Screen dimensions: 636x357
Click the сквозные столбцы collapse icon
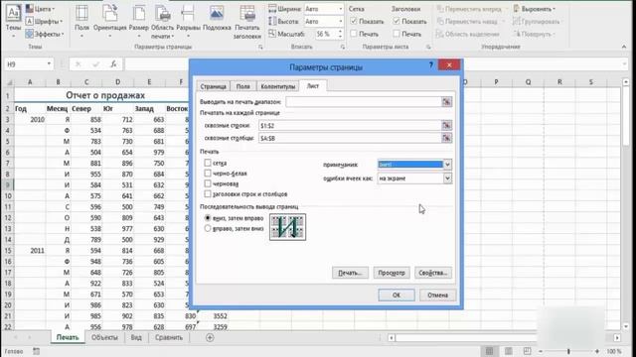(x=446, y=138)
